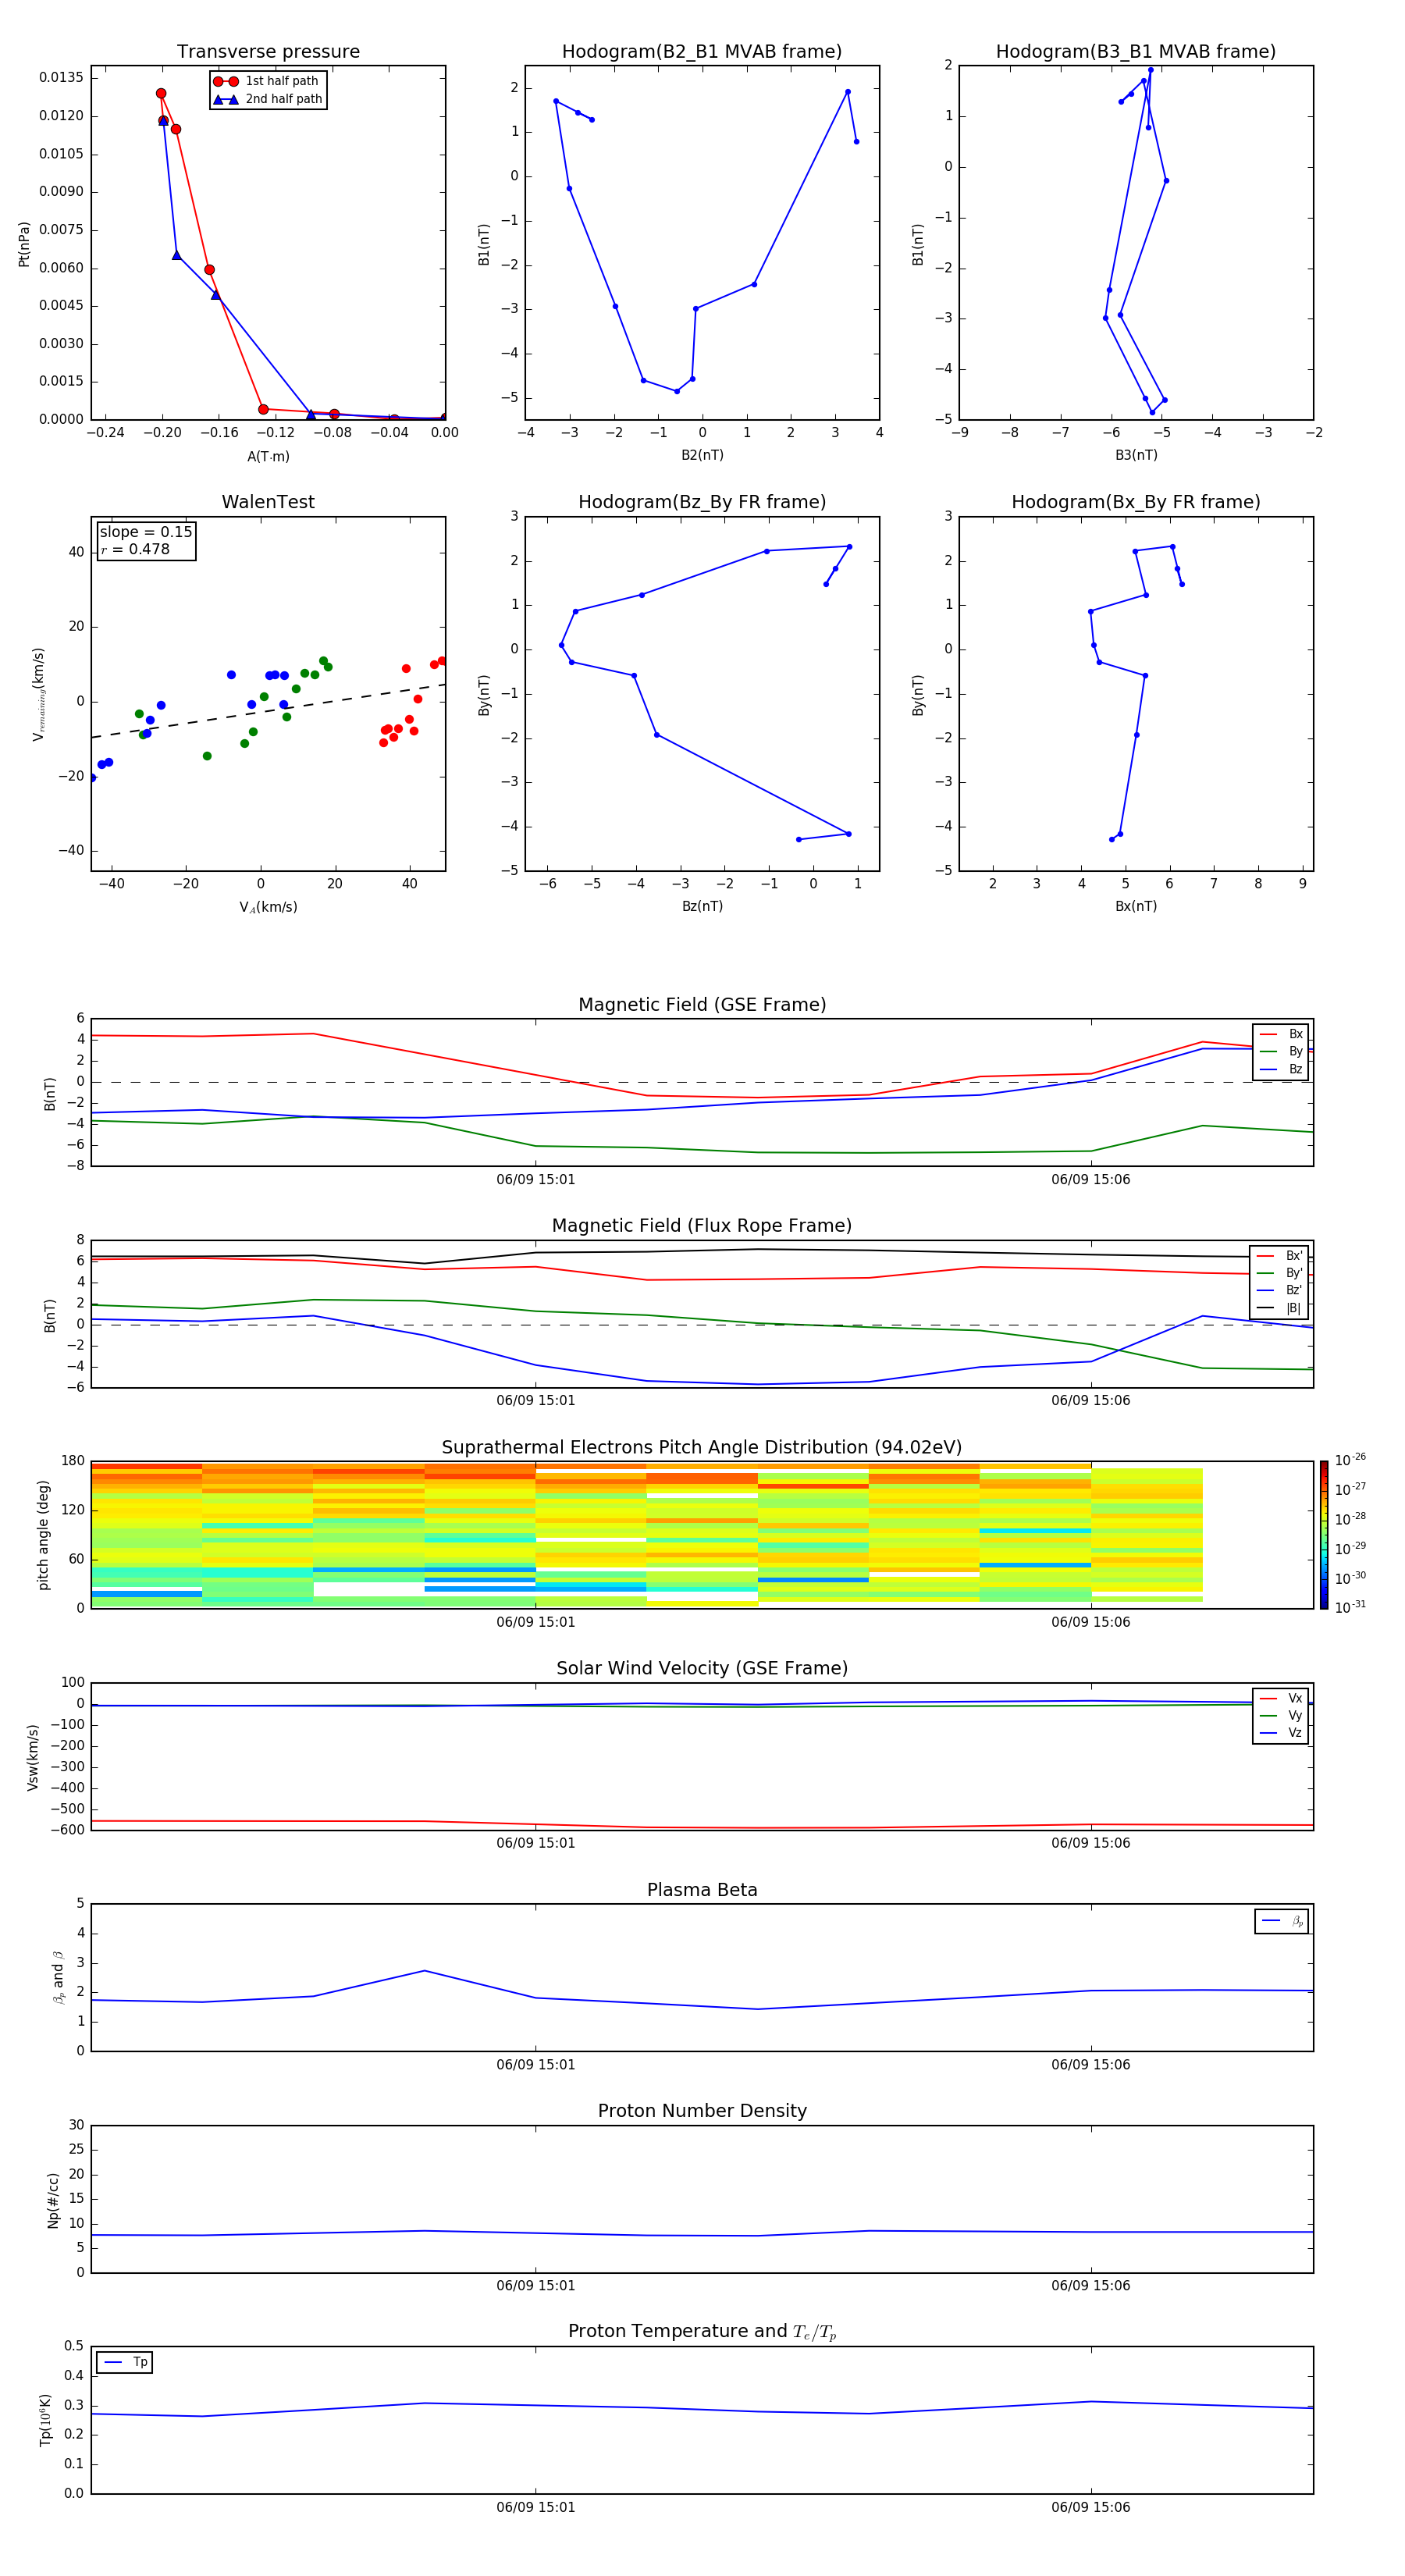The width and height of the screenshot is (1405, 2576).
Task: Click the 'slope = 0.15' annotation
Action: [x=146, y=532]
